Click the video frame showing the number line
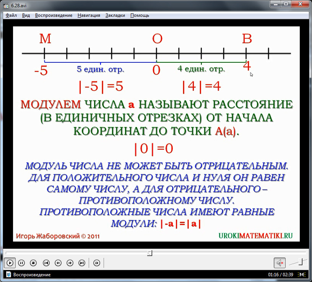 pos(156,134)
